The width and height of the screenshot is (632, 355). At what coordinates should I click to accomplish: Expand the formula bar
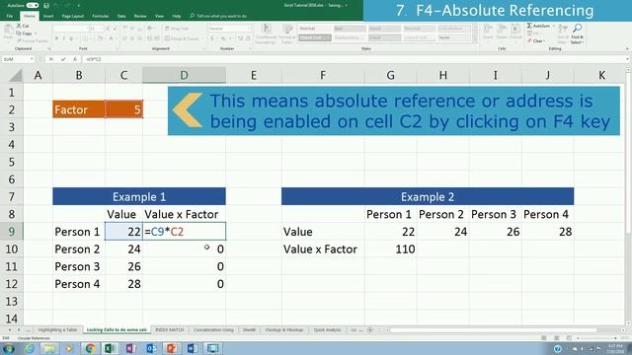pyautogui.click(x=627, y=59)
